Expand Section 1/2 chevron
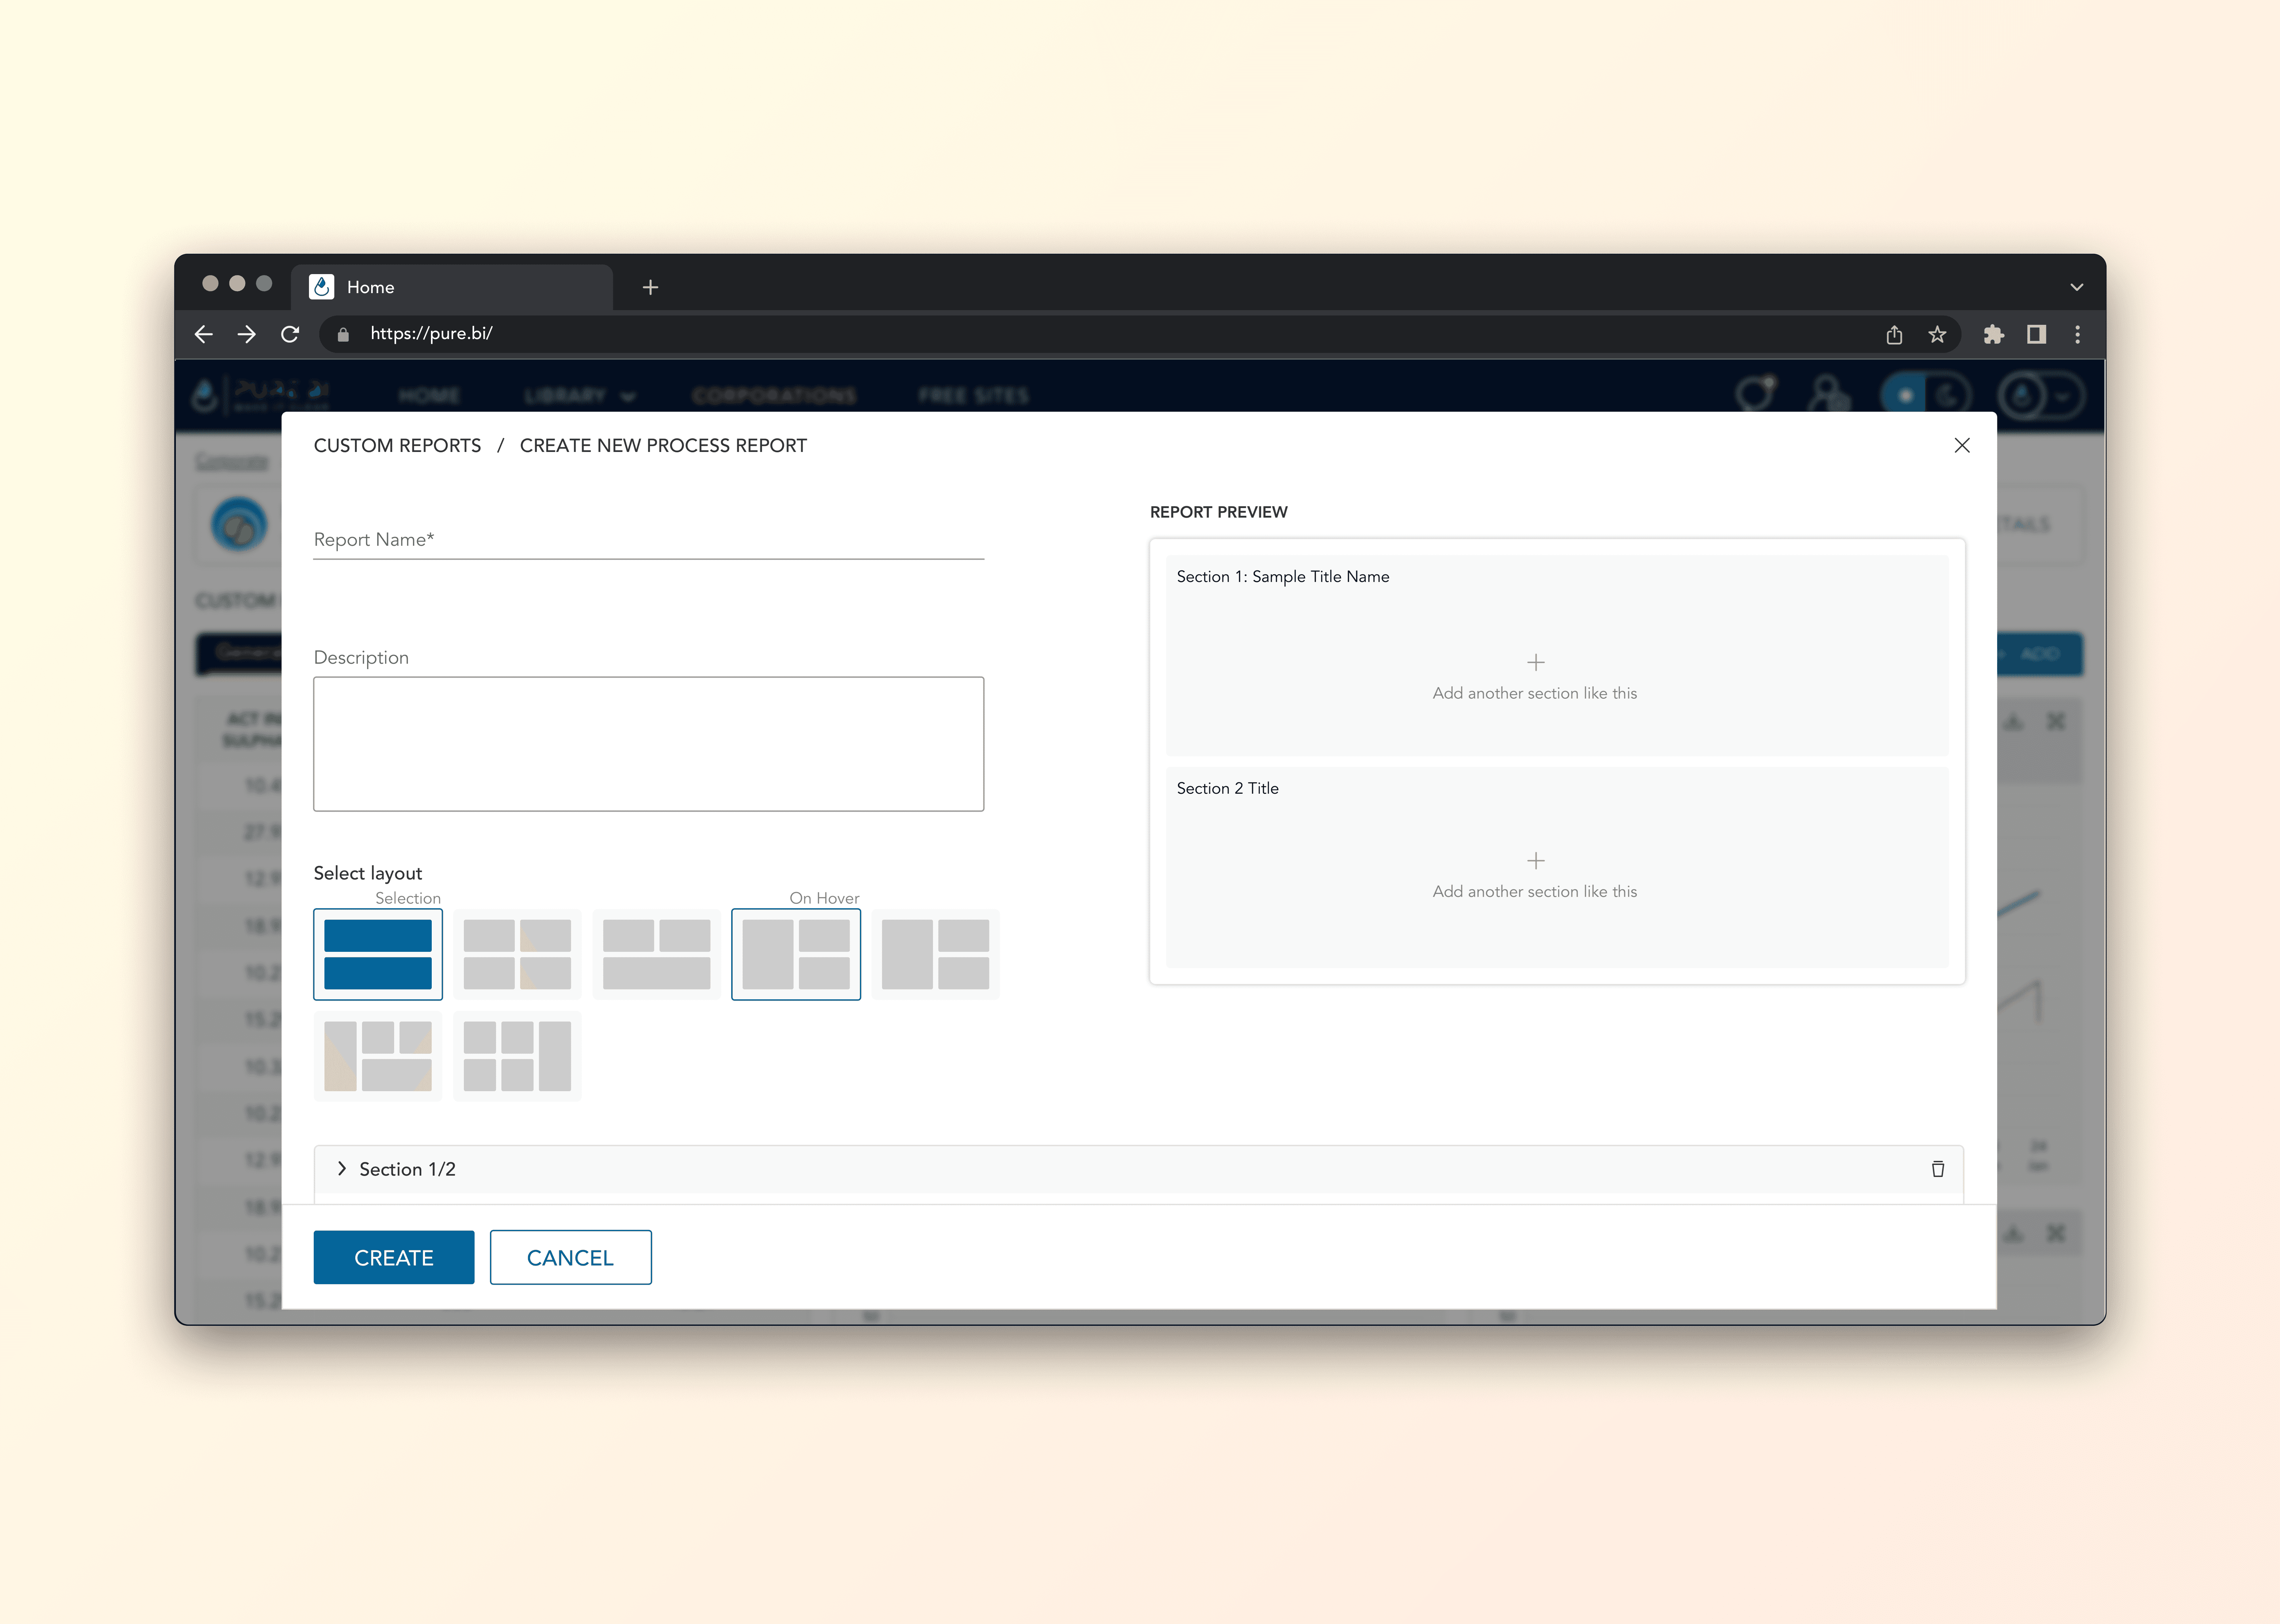2280x1624 pixels. point(342,1168)
